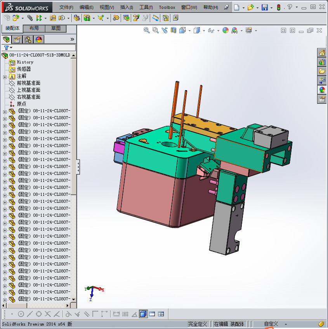Expand the 注解 tree node
This screenshot has width=328, height=329.
[5, 77]
